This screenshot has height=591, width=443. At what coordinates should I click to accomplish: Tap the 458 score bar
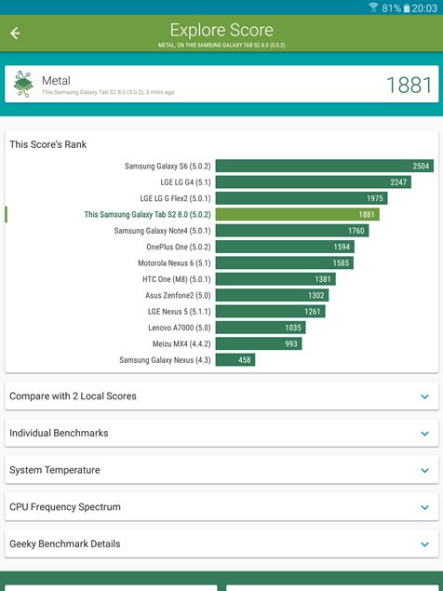235,360
